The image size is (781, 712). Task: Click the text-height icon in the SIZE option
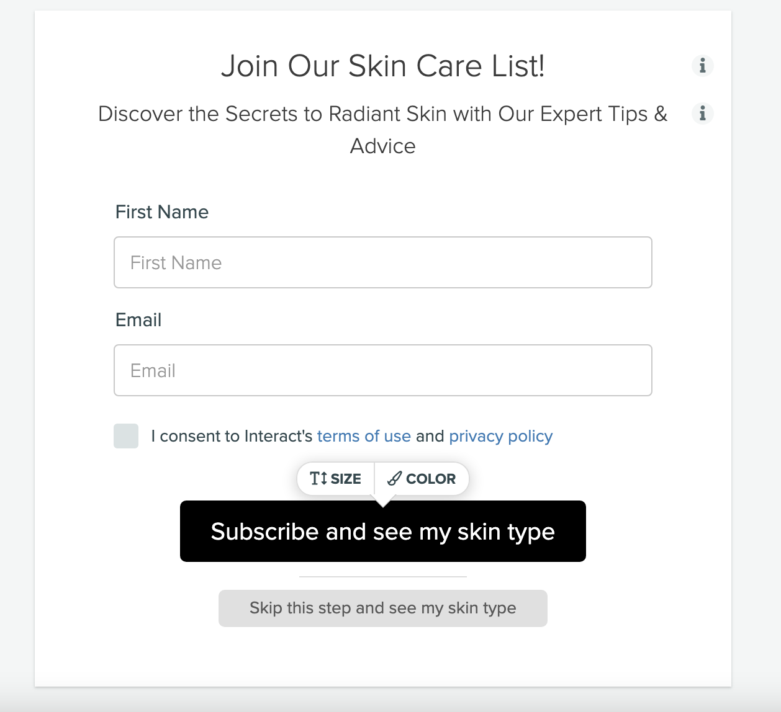pos(318,478)
